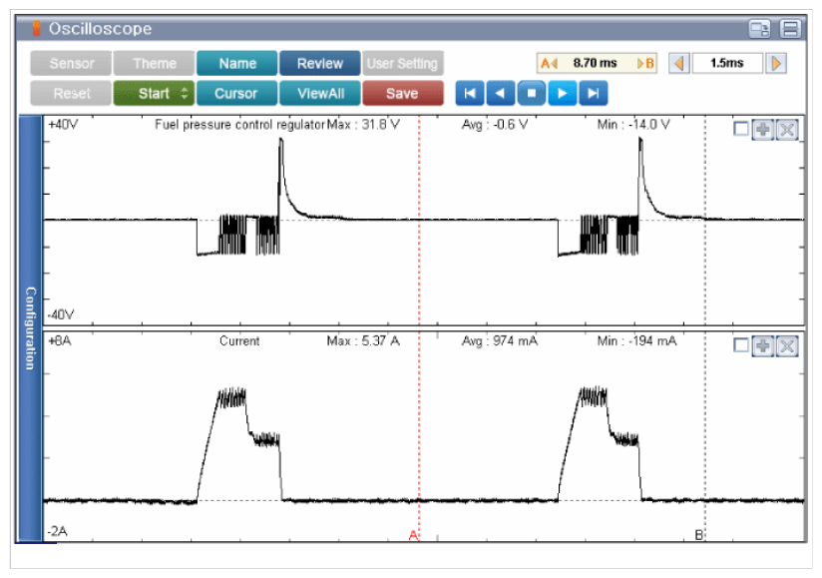
Task: Tick the checkbox on fuel pressure channel
Action: (x=740, y=130)
